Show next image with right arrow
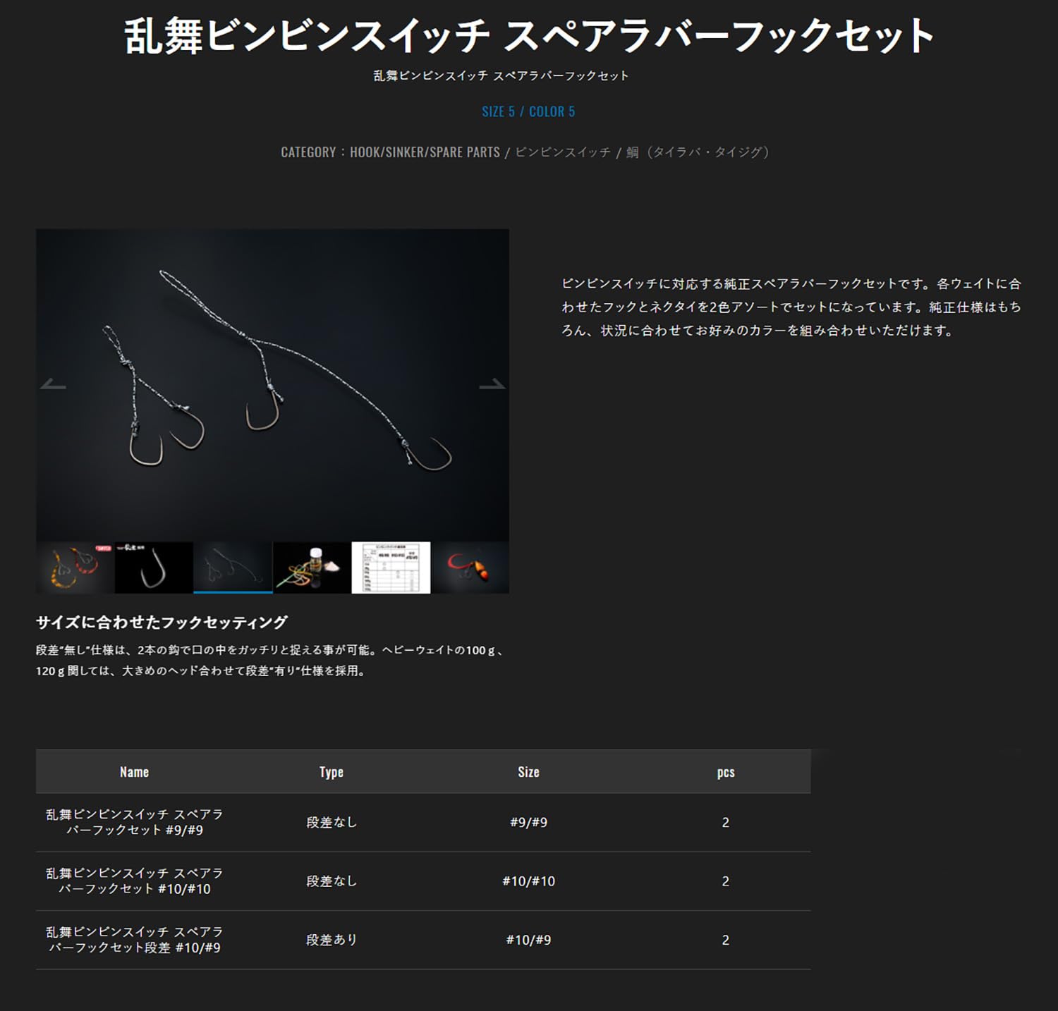 click(x=492, y=385)
